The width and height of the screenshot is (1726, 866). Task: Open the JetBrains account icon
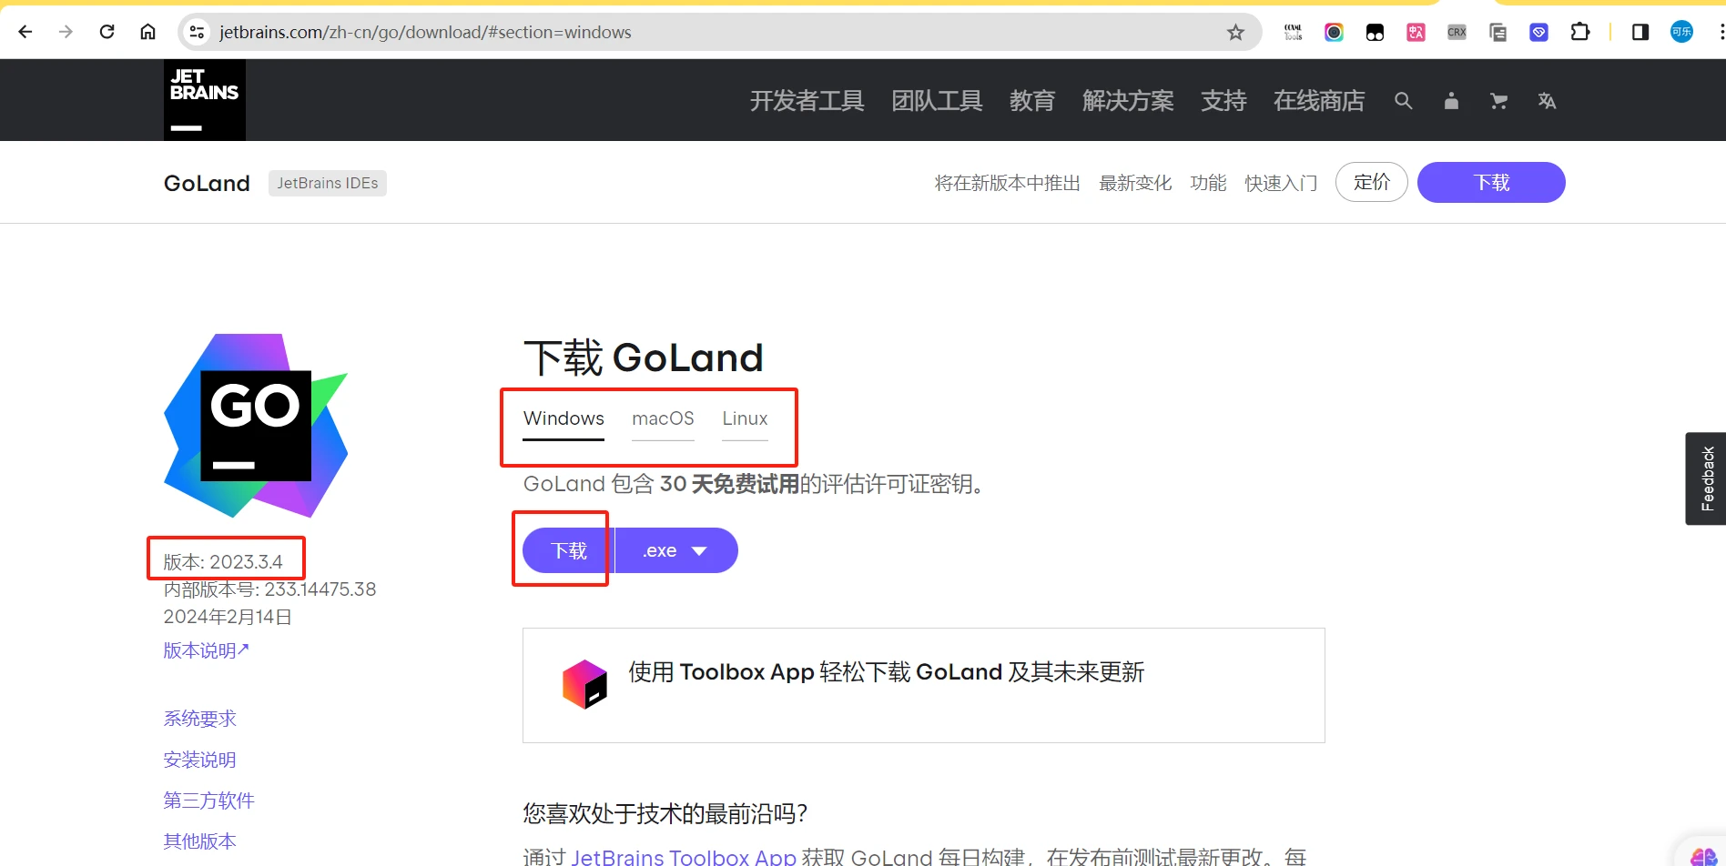[1451, 101]
